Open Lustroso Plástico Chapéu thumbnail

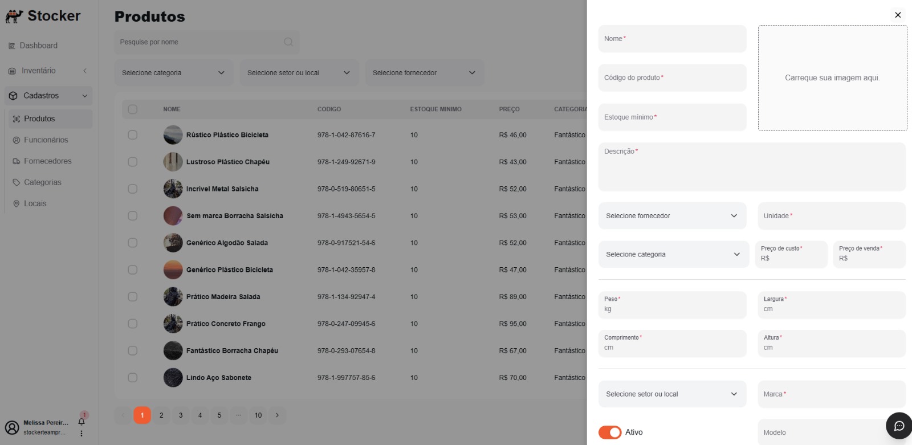[x=173, y=162]
